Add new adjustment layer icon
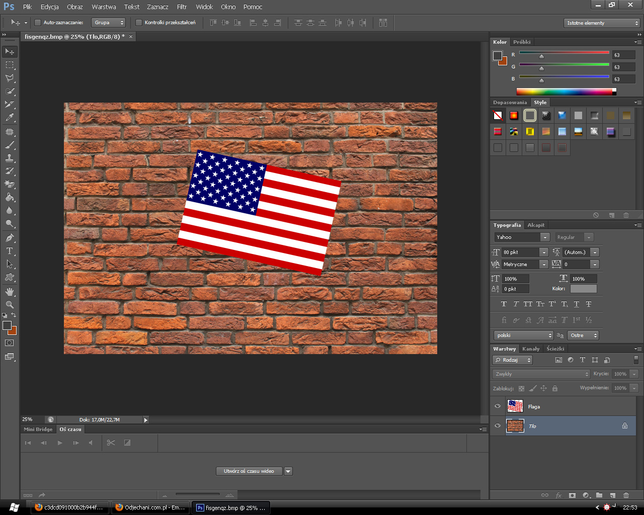 coord(586,495)
